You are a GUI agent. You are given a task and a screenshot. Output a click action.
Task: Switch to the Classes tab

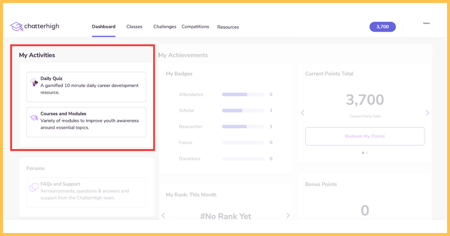(x=134, y=27)
